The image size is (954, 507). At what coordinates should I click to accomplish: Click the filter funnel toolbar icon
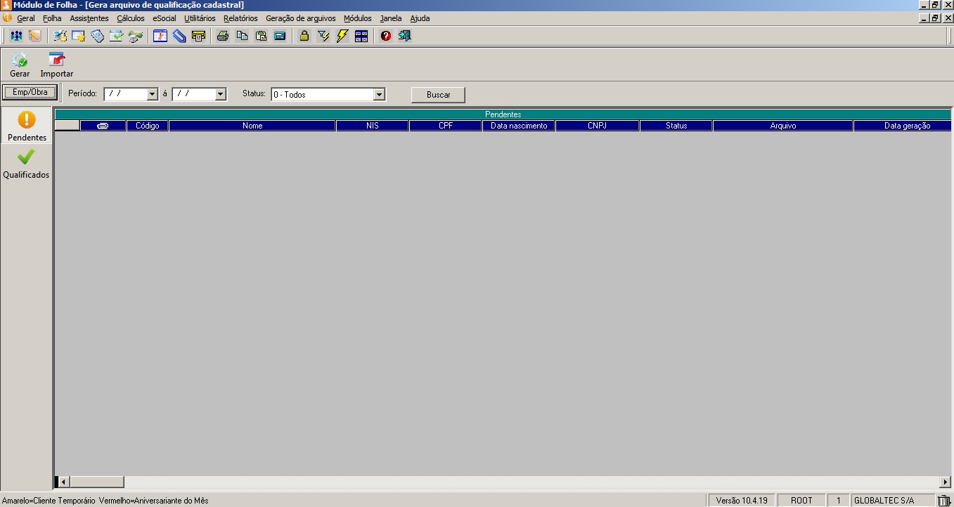tap(323, 36)
